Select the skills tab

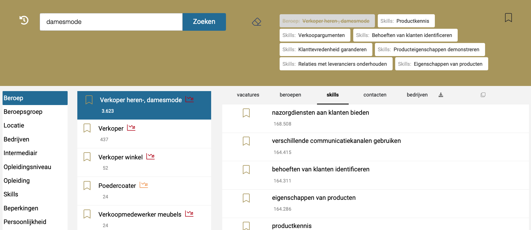click(333, 95)
